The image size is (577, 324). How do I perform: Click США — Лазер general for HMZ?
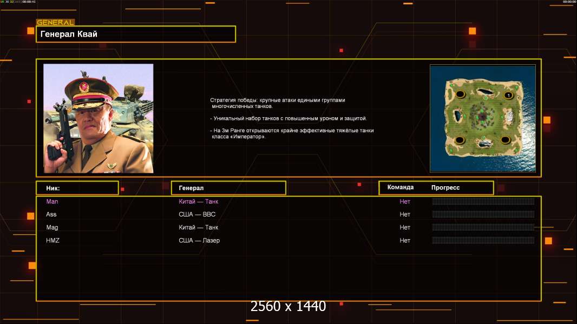(x=199, y=240)
